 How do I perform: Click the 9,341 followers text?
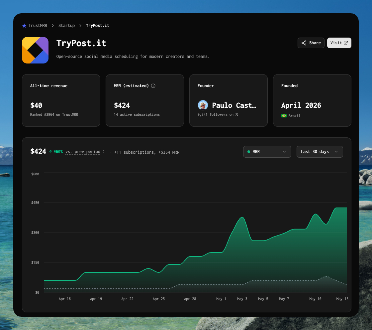[216, 114]
